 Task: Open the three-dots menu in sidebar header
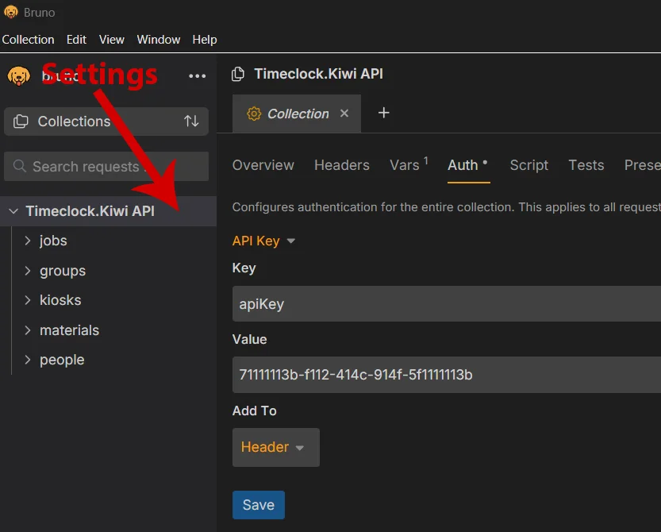(x=197, y=76)
